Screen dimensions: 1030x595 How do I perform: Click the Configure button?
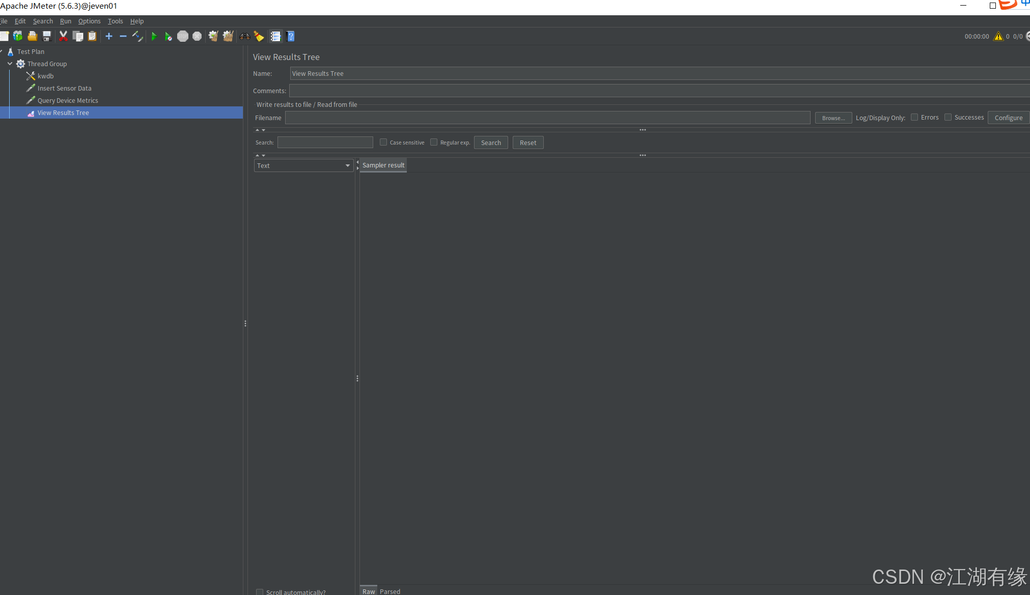(1008, 118)
